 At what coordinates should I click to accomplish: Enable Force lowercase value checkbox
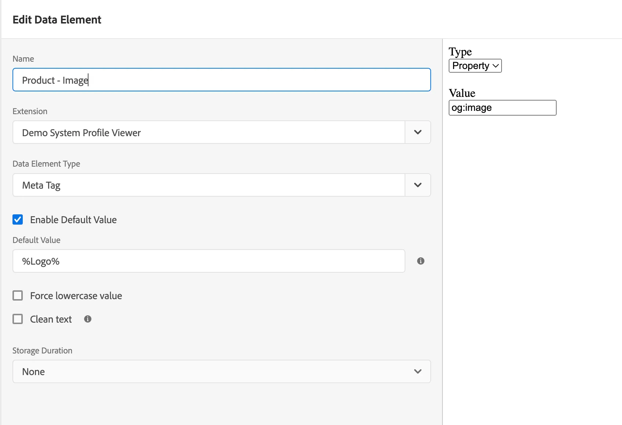pos(18,295)
